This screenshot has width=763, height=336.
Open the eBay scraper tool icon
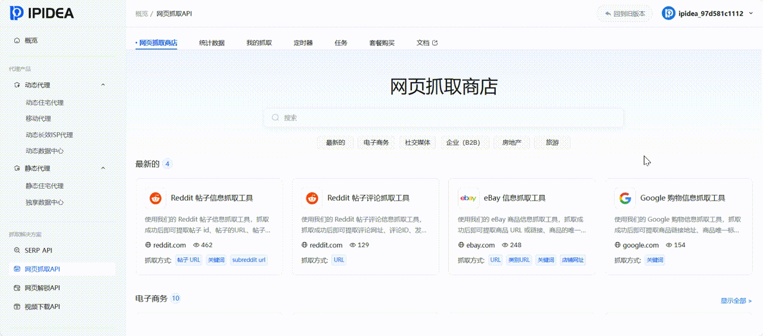pyautogui.click(x=468, y=198)
